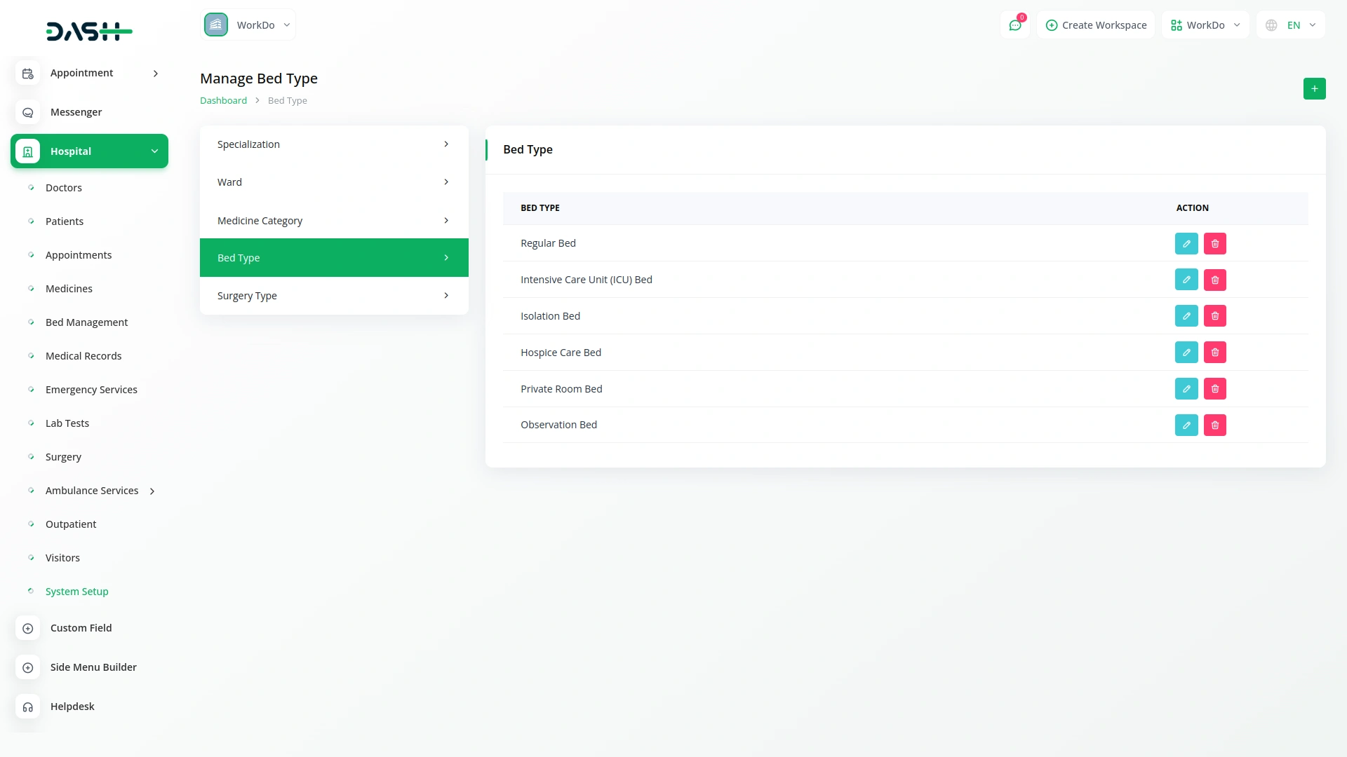Click the Medicine Category row chevron
Image resolution: width=1347 pixels, height=757 pixels.
[x=446, y=221]
